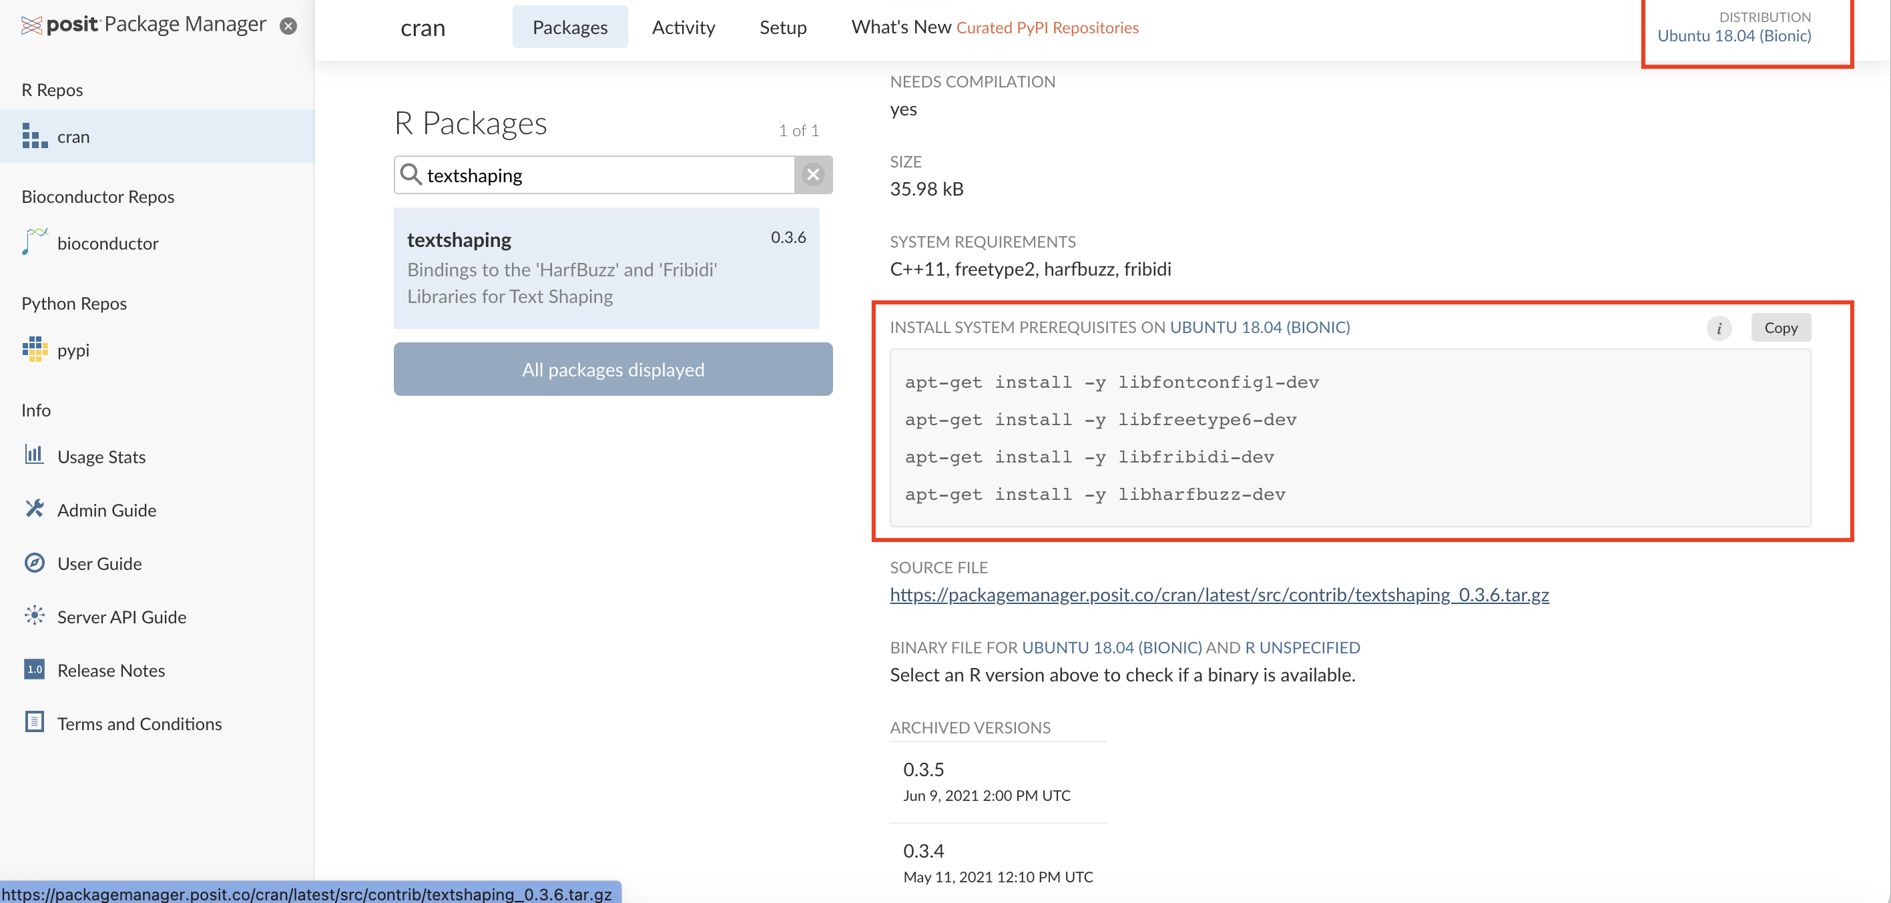Screen dimensions: 1891x903
Task: Click the prerequisites info icon
Action: coord(1719,328)
